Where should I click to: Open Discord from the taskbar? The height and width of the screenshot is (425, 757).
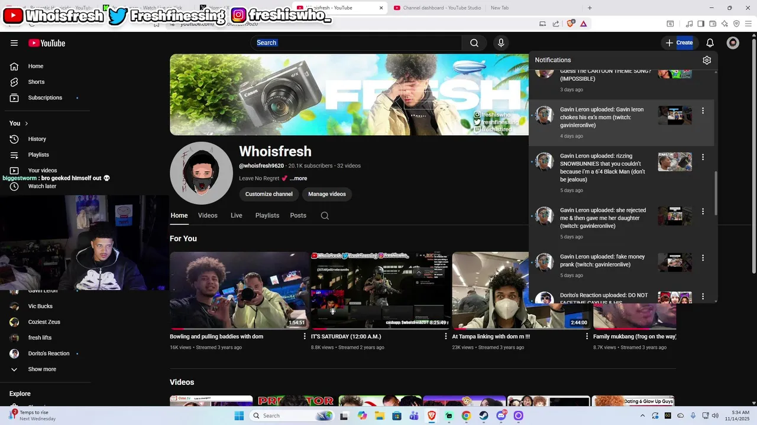(x=502, y=416)
